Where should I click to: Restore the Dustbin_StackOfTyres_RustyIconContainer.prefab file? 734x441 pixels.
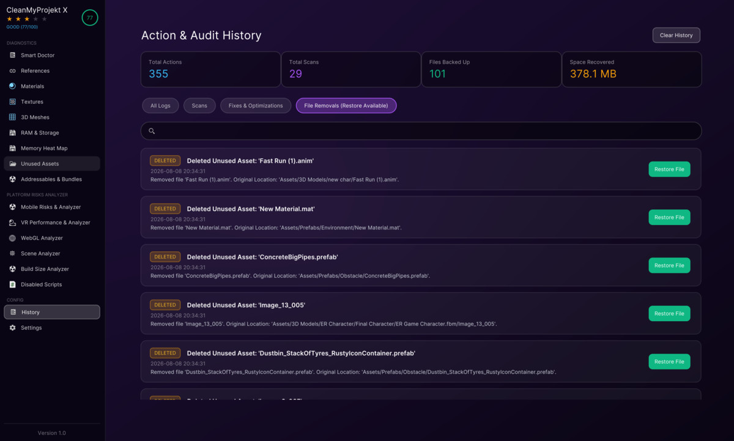[x=669, y=361]
